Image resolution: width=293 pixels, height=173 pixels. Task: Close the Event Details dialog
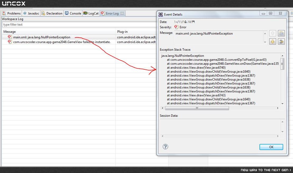click(280, 13)
